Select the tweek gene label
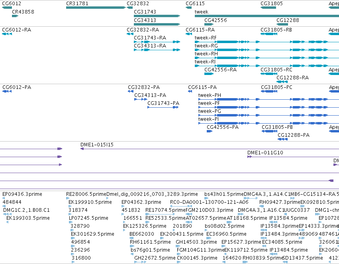Screen dimensions: 339x264 (x=201, y=12)
